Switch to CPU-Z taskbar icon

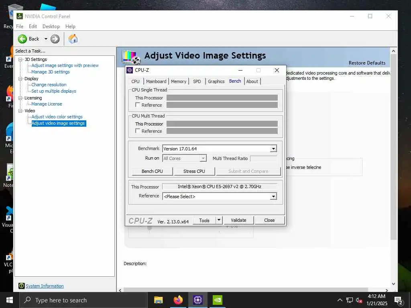coord(197,300)
